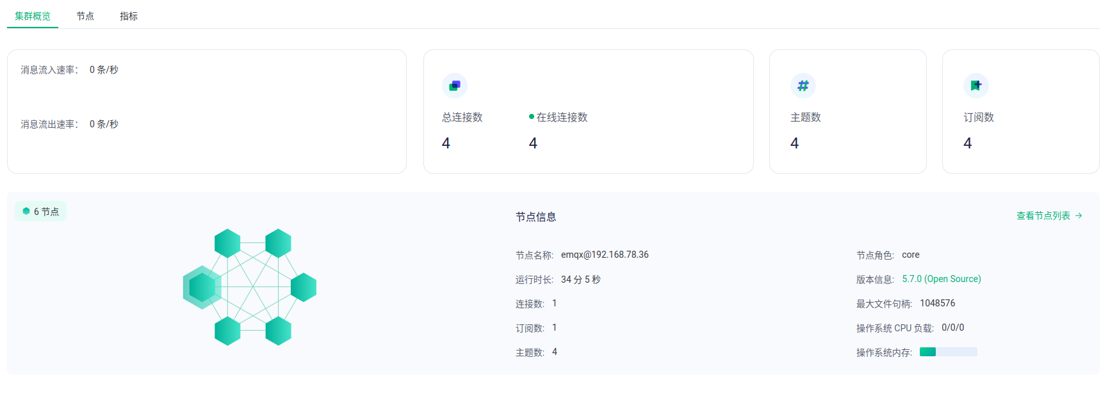This screenshot has width=1110, height=394.
Task: Select the top-left node hexagon
Action: [227, 243]
